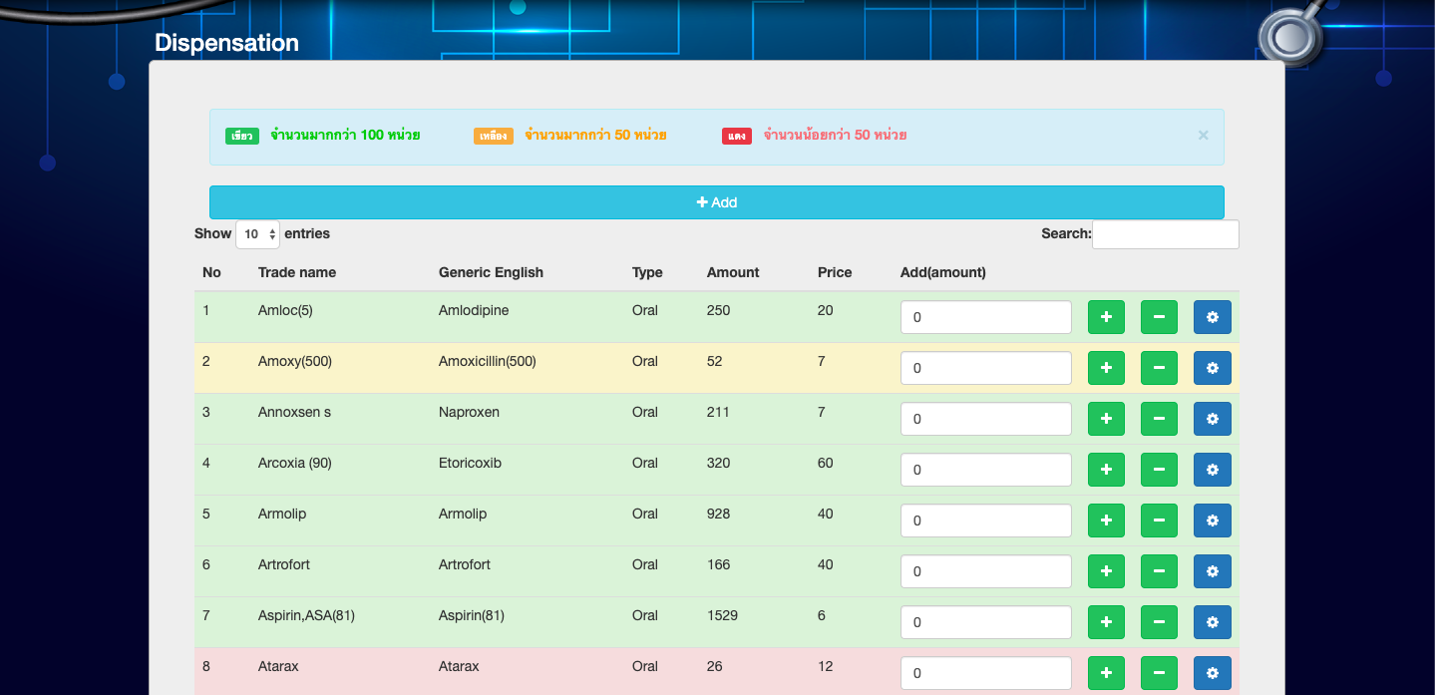Focus the amount field for Aspirin,ASA(81)

pos(985,622)
